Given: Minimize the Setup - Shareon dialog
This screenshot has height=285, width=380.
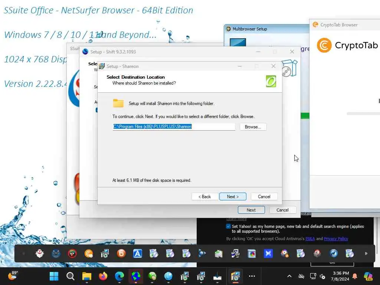Looking at the screenshot, I should pos(240,66).
